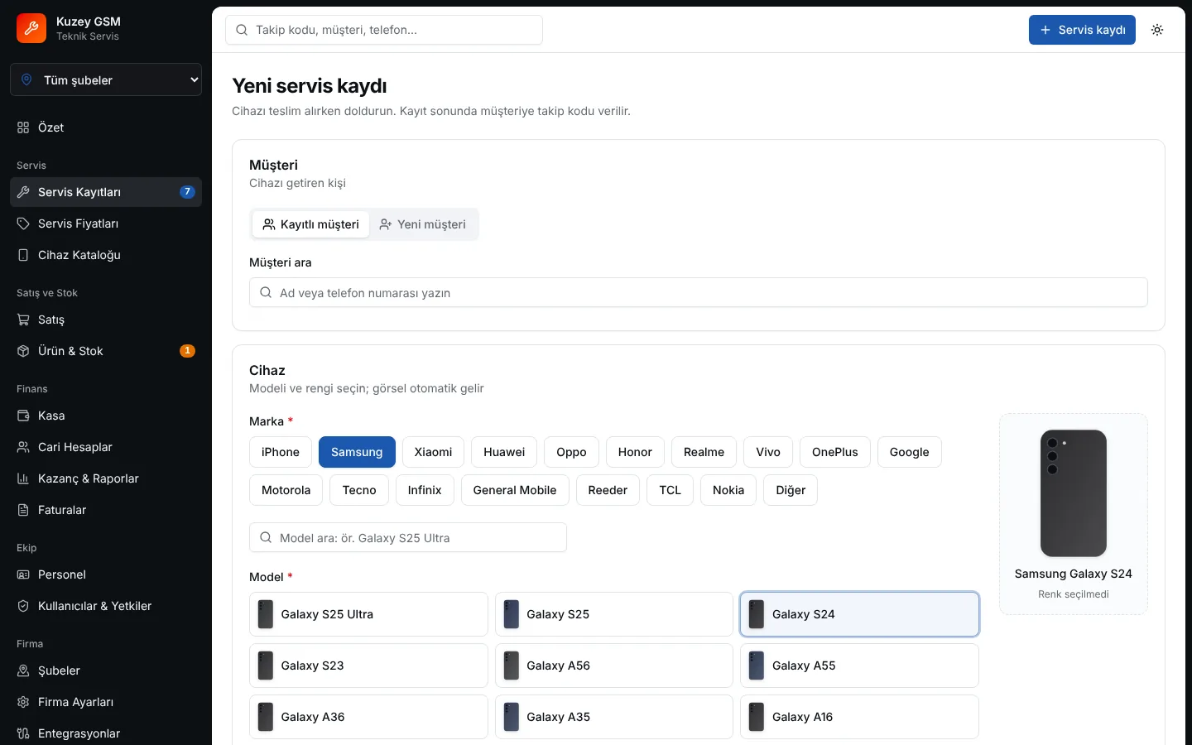
Task: Choose Huawei brand
Action: pyautogui.click(x=504, y=452)
